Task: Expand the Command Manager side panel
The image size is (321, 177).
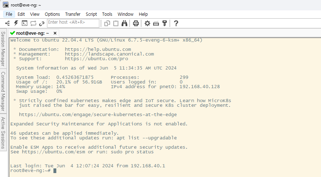Action: (x=3, y=91)
